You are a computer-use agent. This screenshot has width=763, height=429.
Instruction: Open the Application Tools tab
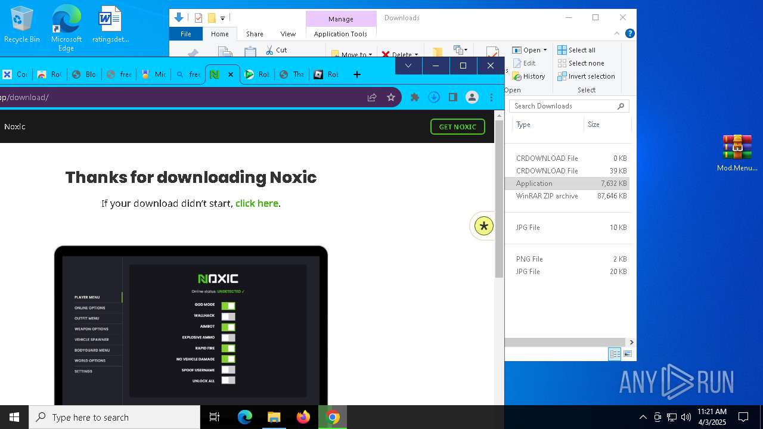pos(340,34)
